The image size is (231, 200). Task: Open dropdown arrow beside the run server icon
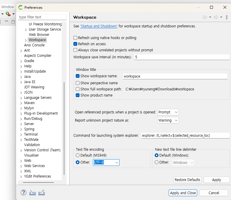[13, 14]
